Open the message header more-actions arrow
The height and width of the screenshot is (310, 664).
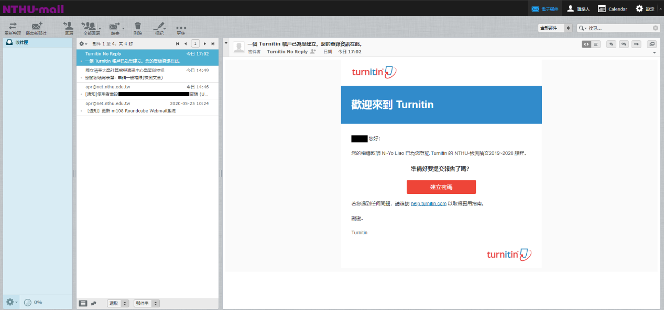click(654, 53)
